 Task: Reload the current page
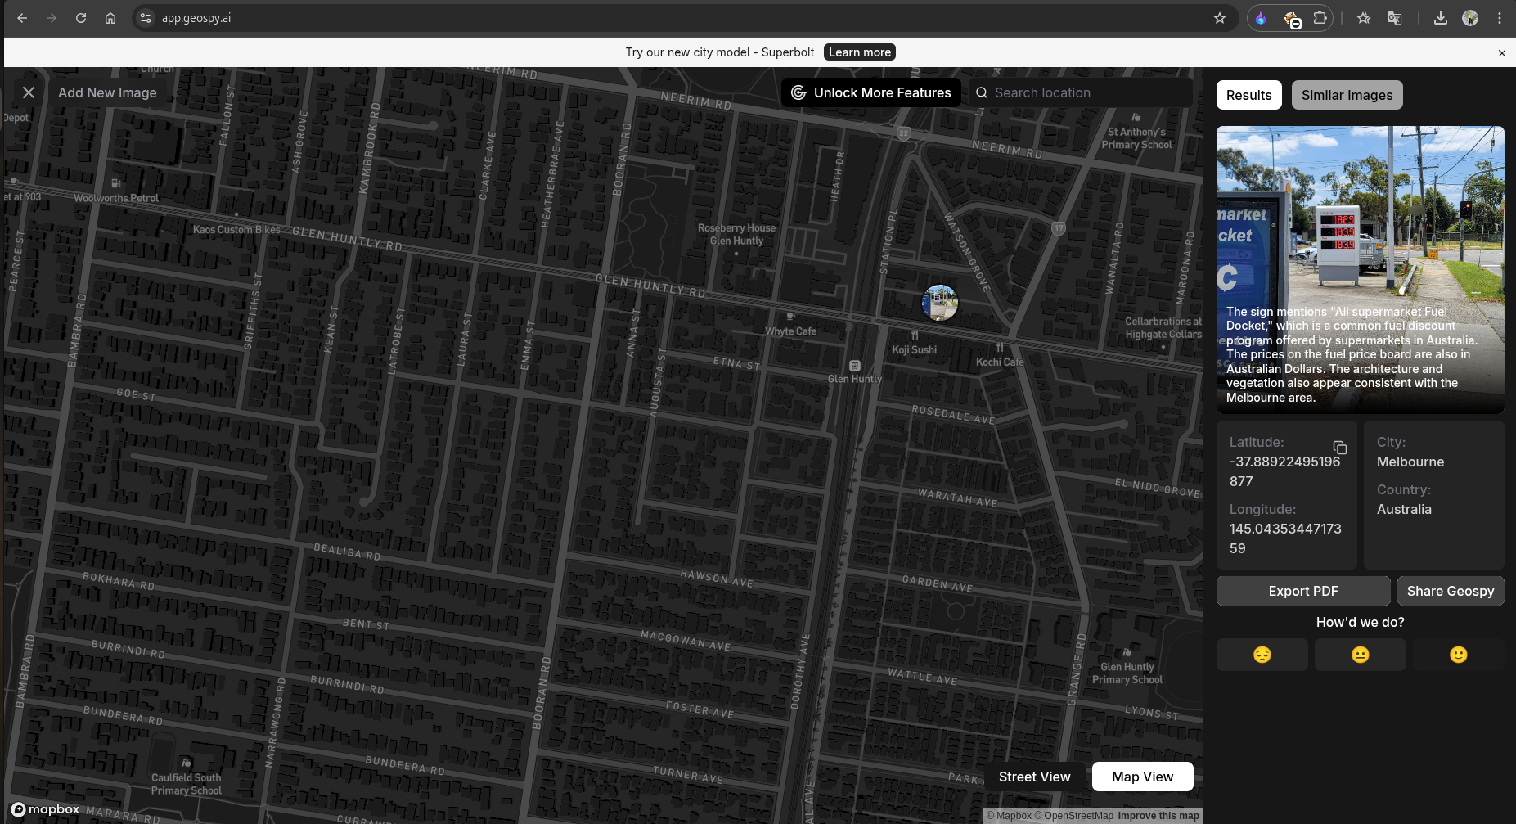coord(81,18)
